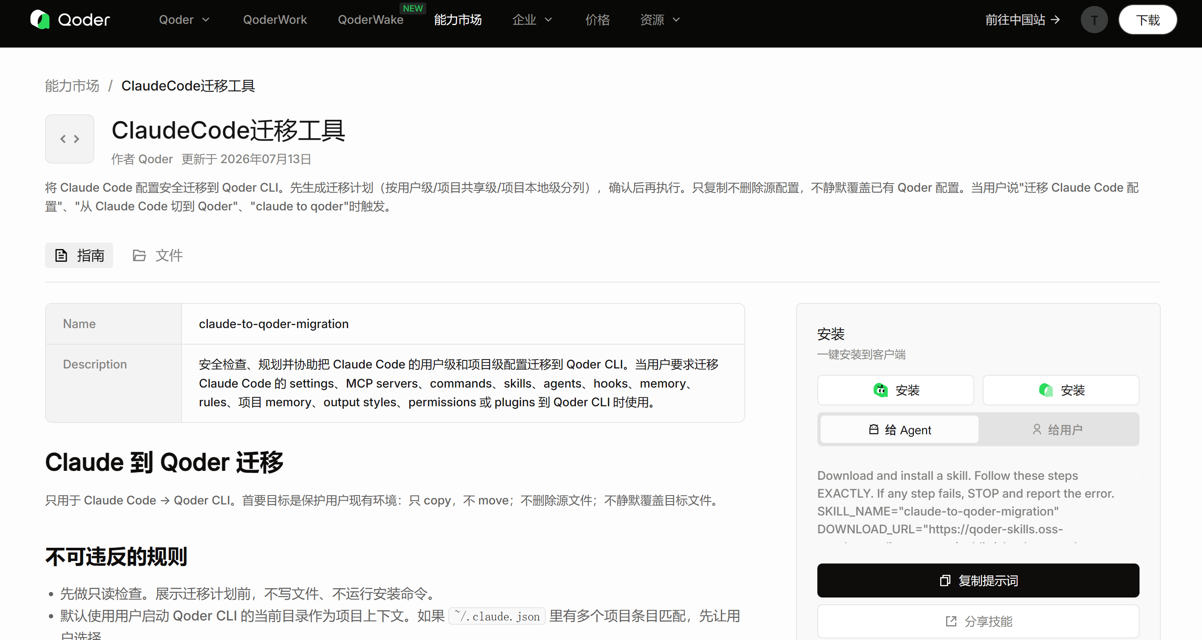The height and width of the screenshot is (640, 1202).
Task: Go back via 能力市场 breadcrumb
Action: [72, 86]
